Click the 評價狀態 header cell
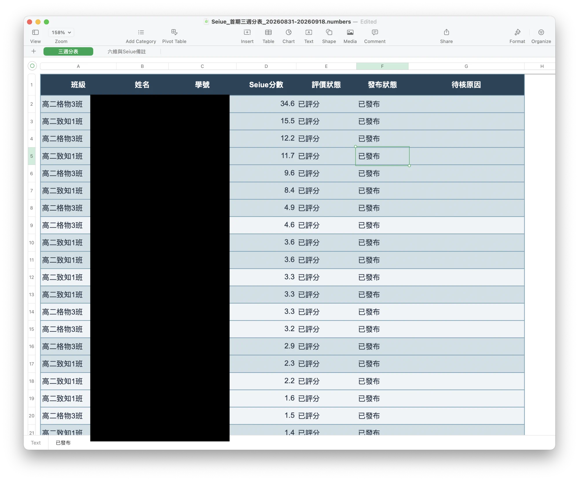Viewport: 579px width, 481px height. coord(326,85)
